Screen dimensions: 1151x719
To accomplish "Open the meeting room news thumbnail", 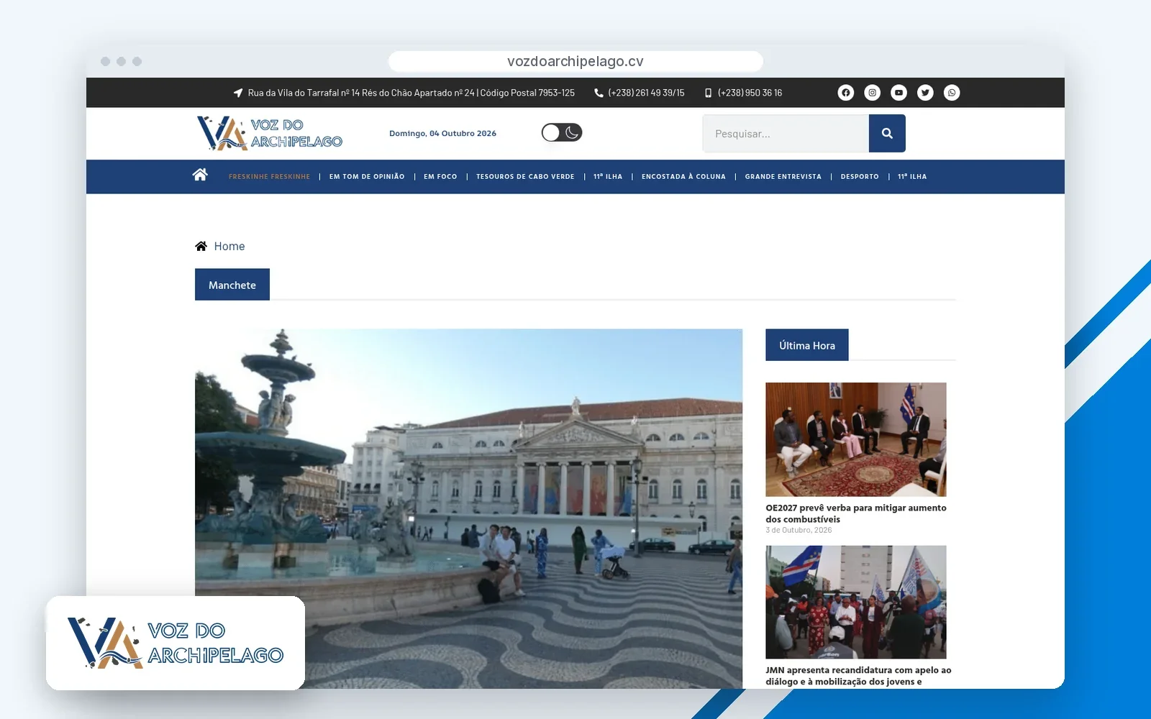I will click(x=856, y=439).
